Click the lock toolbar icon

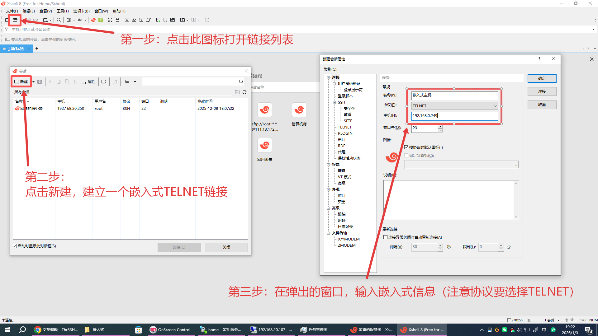tap(117, 20)
